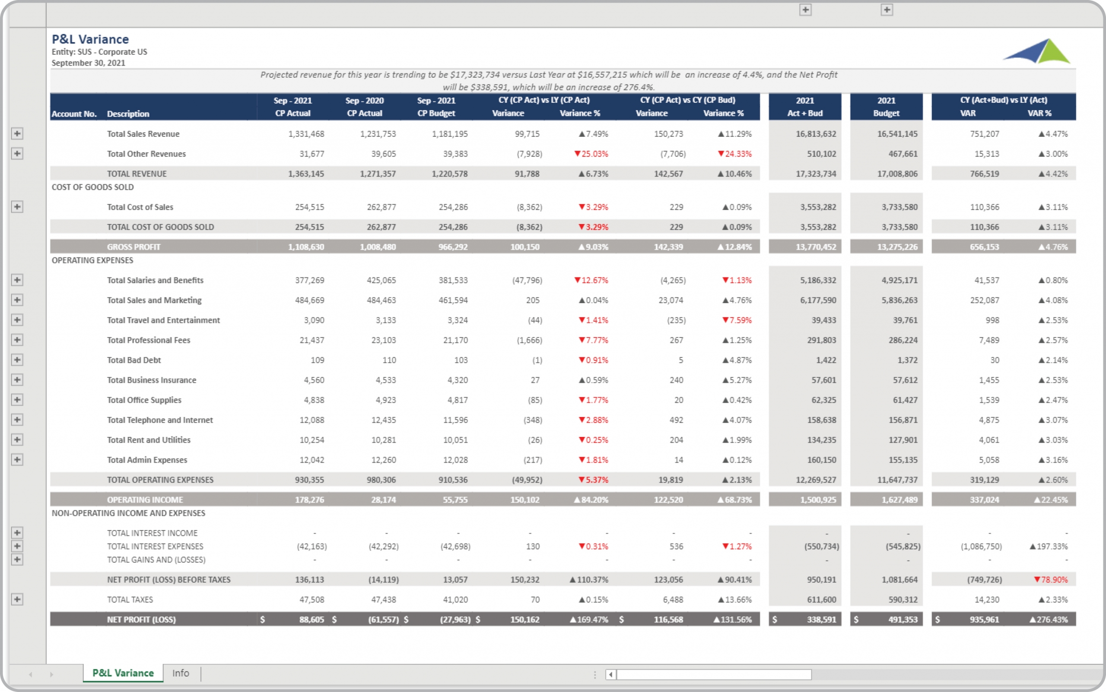Expand the Total Sales and Marketing rows
This screenshot has height=692, width=1106.
click(x=17, y=300)
